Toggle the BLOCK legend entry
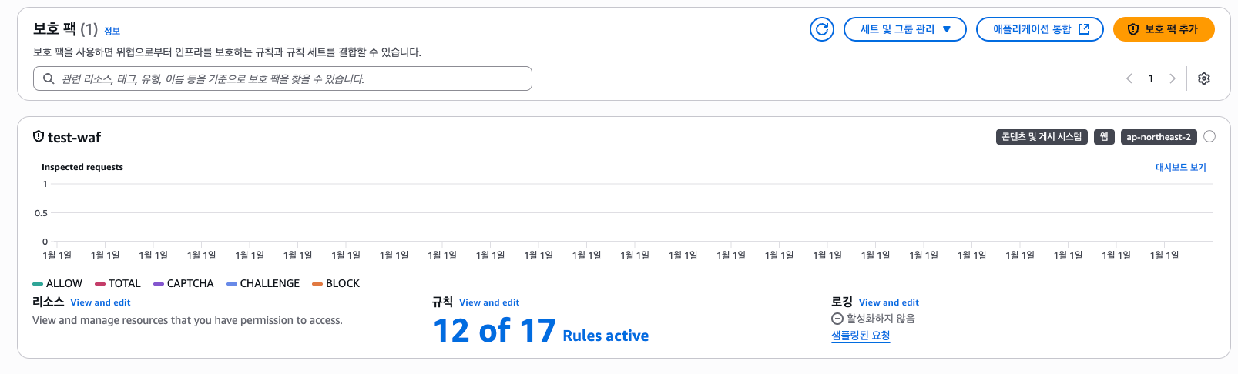This screenshot has width=1238, height=374. (336, 283)
